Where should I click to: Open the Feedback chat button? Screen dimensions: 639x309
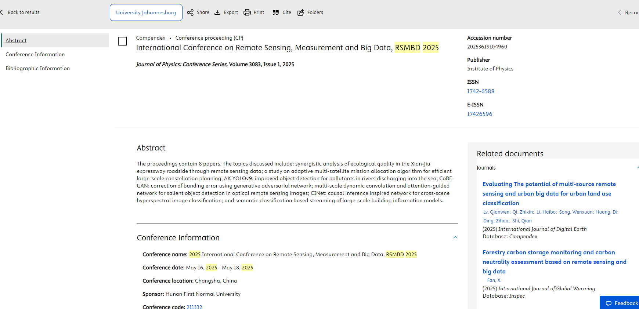[621, 303]
